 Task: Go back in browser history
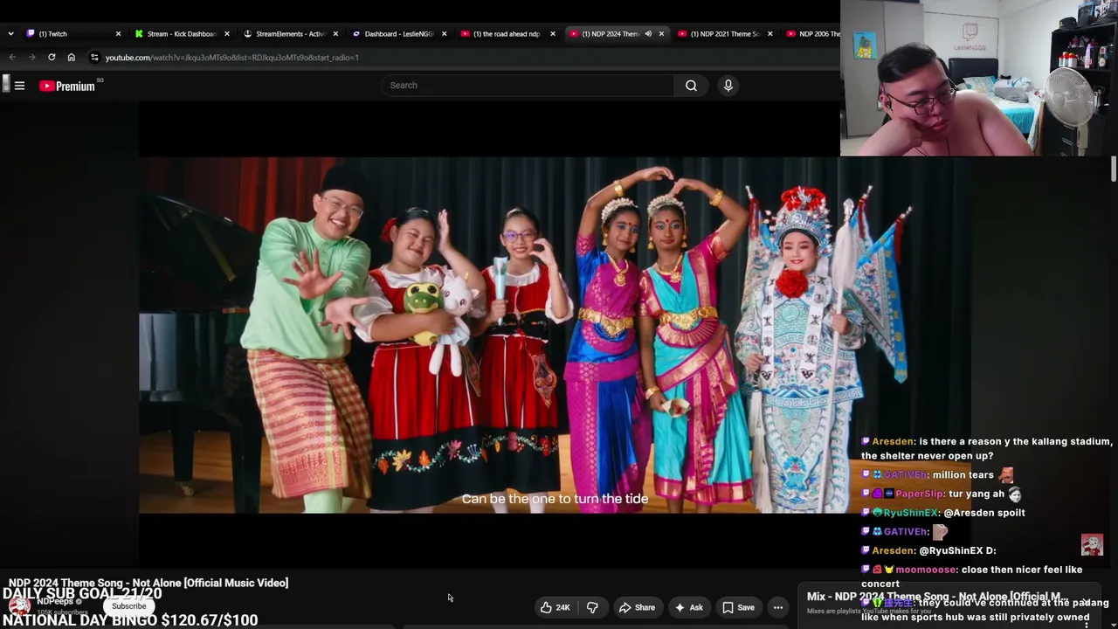click(12, 58)
